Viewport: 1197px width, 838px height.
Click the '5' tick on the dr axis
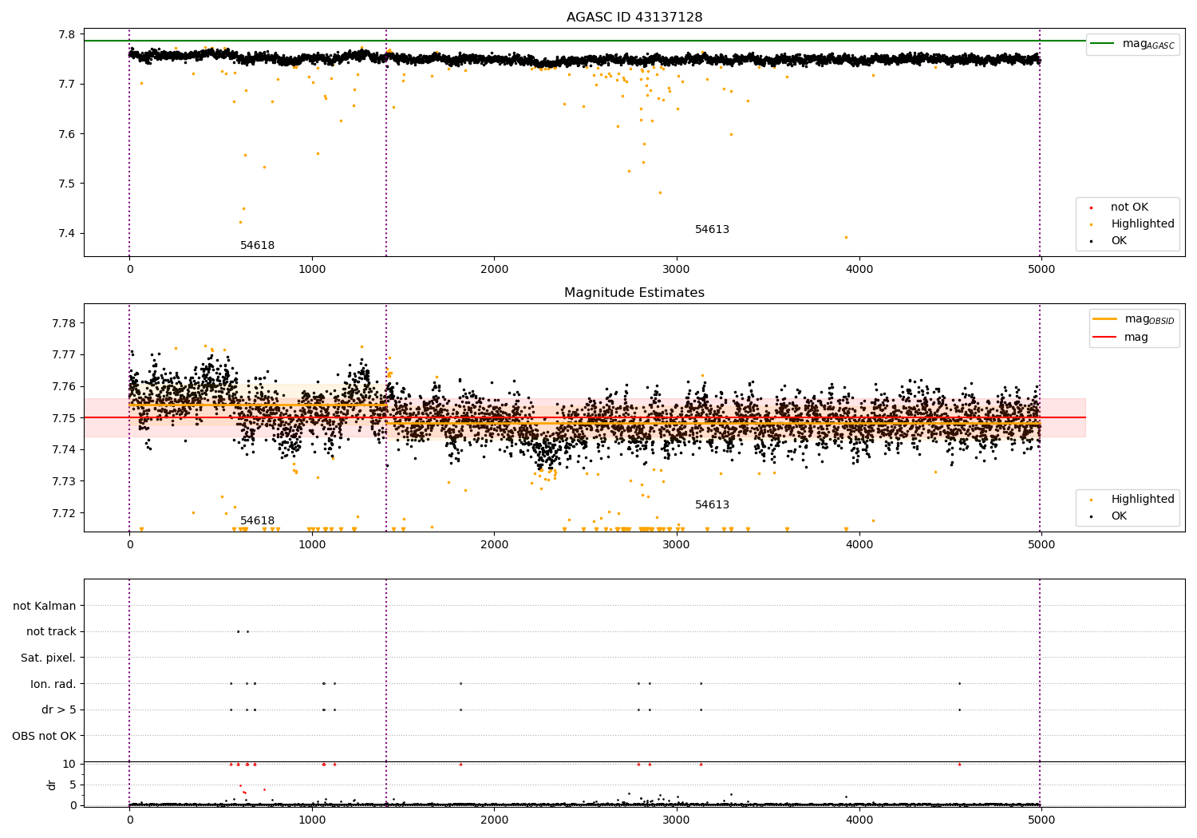(73, 785)
